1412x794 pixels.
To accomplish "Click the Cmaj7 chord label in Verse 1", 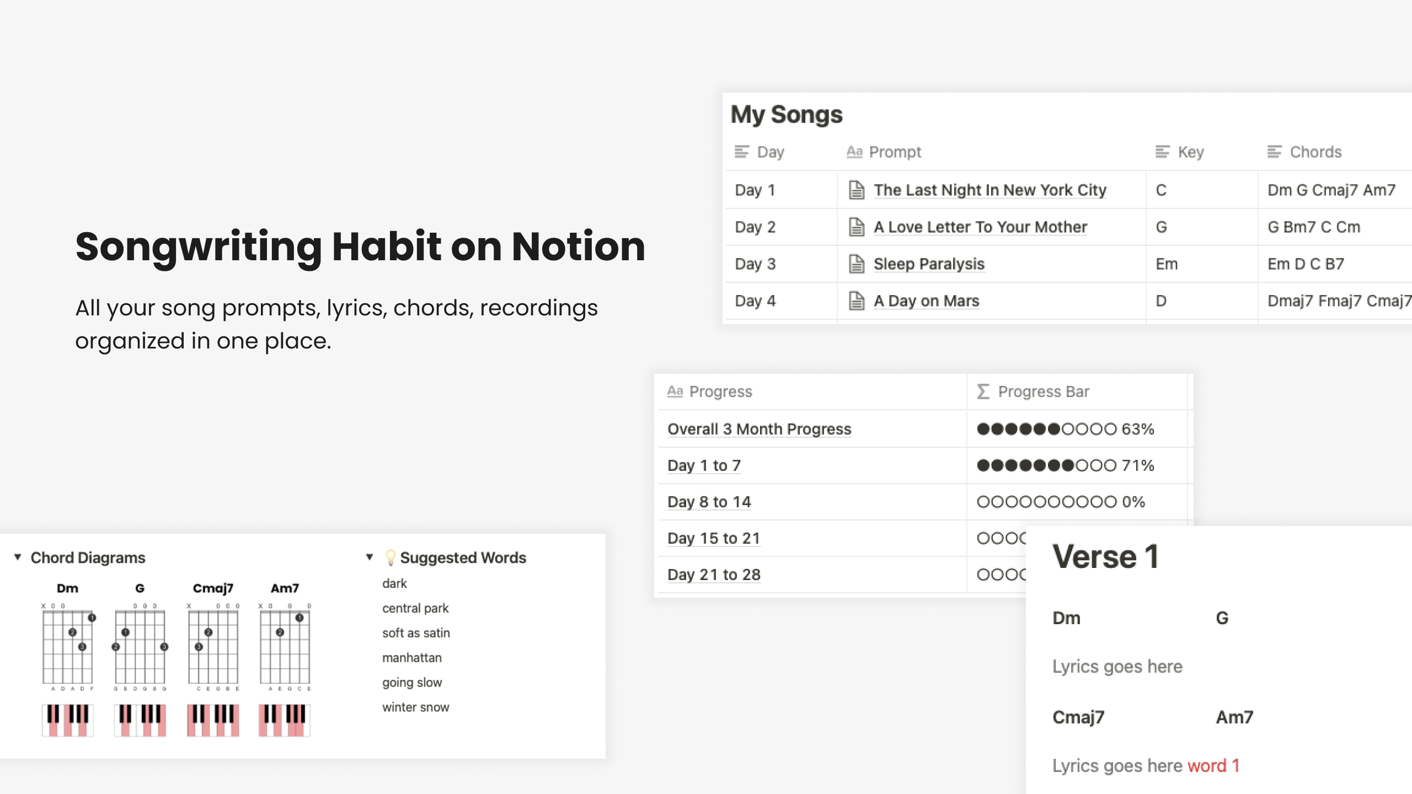I will point(1078,717).
